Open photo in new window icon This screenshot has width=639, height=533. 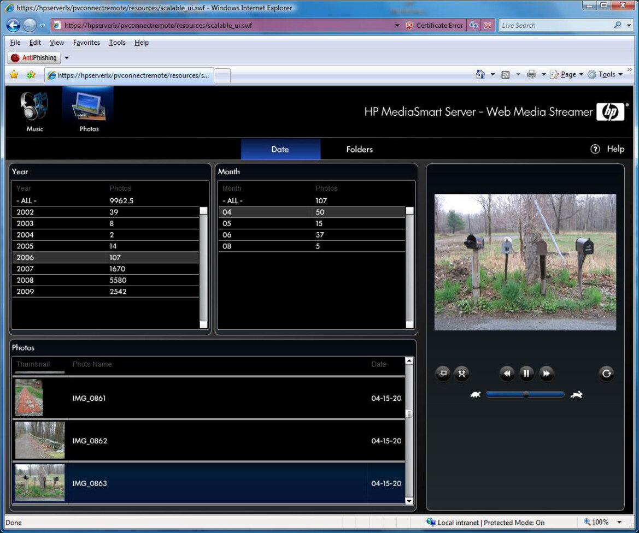[443, 374]
